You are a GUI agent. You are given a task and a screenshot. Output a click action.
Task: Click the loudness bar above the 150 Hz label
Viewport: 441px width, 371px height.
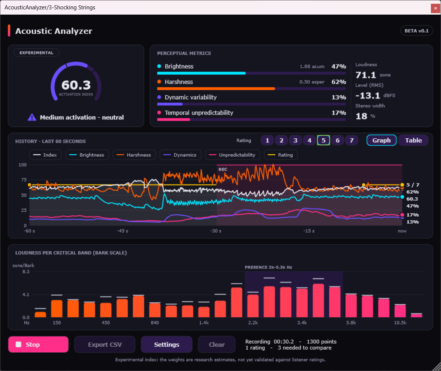[x=57, y=308]
